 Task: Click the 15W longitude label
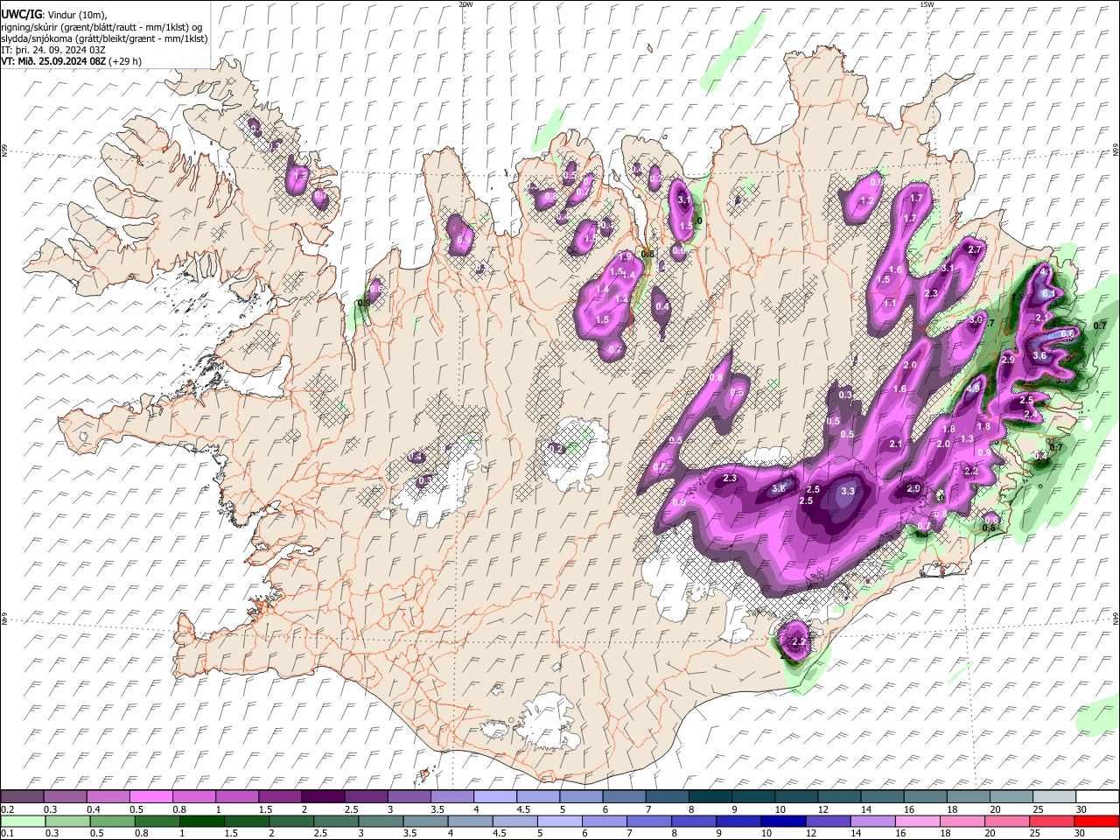click(x=927, y=4)
